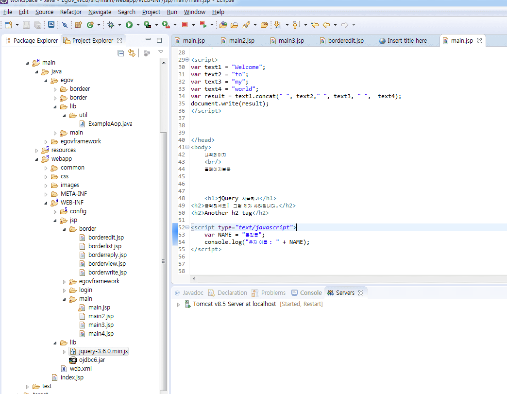
Task: Open the Console view tab
Action: (x=310, y=293)
